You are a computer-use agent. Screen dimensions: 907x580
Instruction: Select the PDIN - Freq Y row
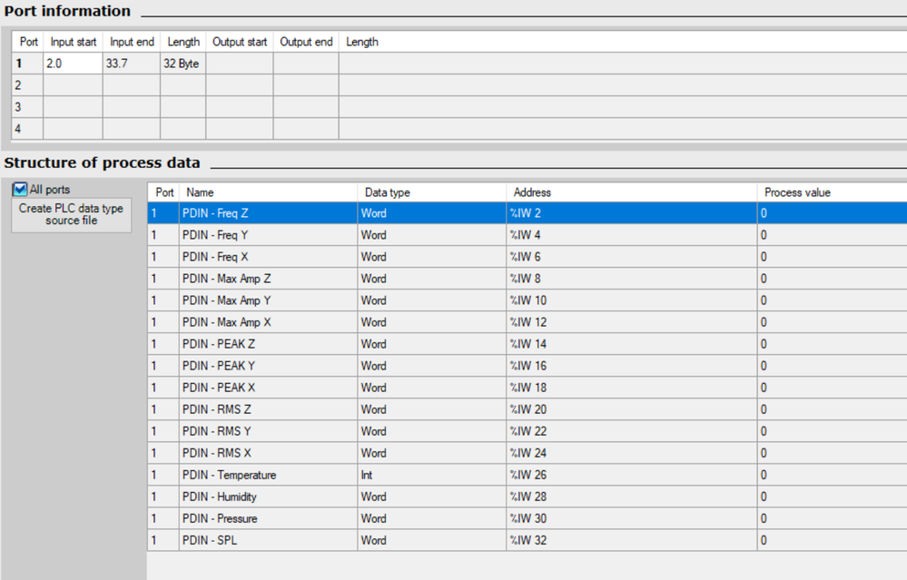pos(527,235)
